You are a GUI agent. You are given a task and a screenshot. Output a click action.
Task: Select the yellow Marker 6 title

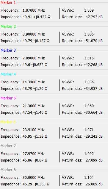[8, 122]
